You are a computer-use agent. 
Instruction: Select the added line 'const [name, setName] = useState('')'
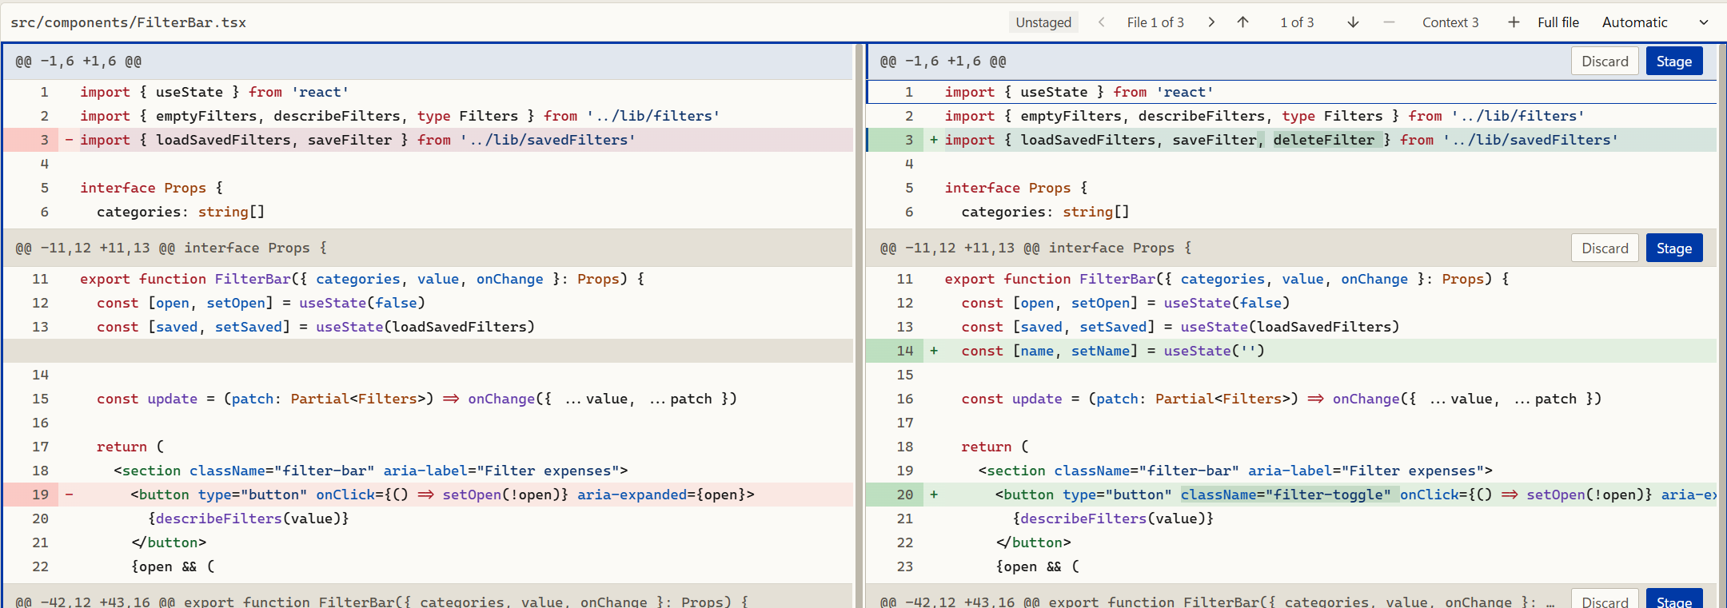(1291, 351)
